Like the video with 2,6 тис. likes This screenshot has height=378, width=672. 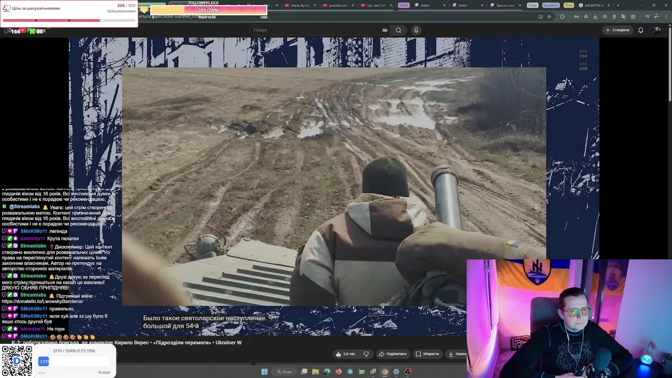346,354
